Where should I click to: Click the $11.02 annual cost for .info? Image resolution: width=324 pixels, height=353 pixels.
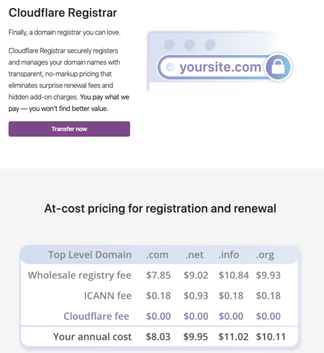233,337
